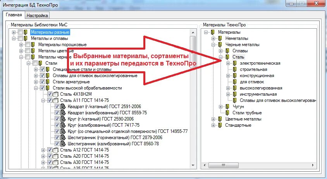This screenshot has width=327, height=179.
Task: Uncheck Круг (со специальной отделкой поверхности) checkbox
Action: (x=57, y=131)
